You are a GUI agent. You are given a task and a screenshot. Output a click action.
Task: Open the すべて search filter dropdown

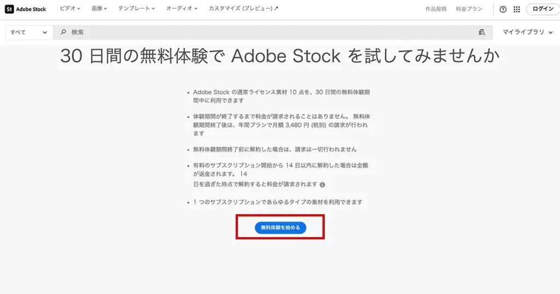click(x=28, y=32)
